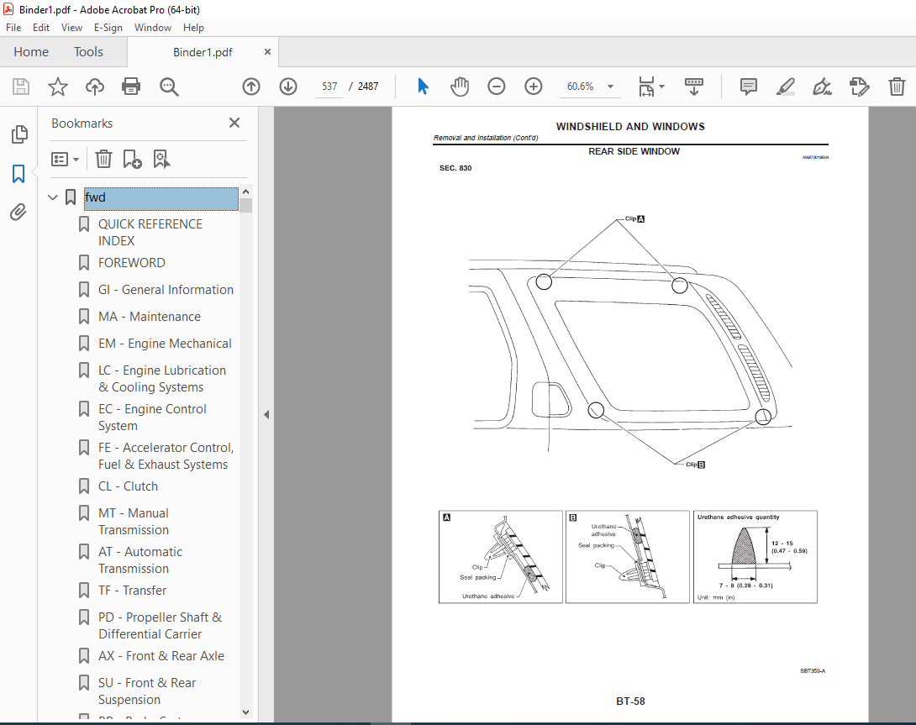
Task: Jump to CL - Clutch bookmark
Action: [128, 486]
